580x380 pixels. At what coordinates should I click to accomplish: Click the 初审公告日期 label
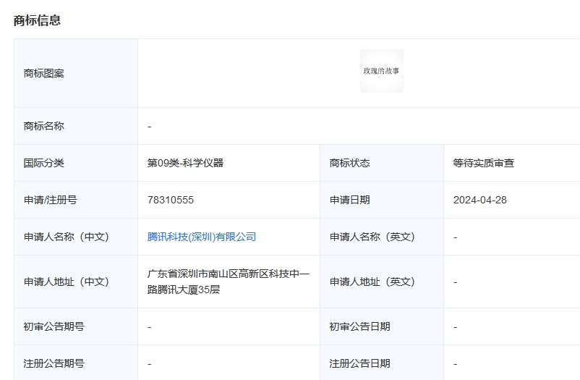360,326
